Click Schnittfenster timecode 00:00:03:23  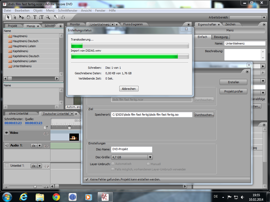(13, 123)
